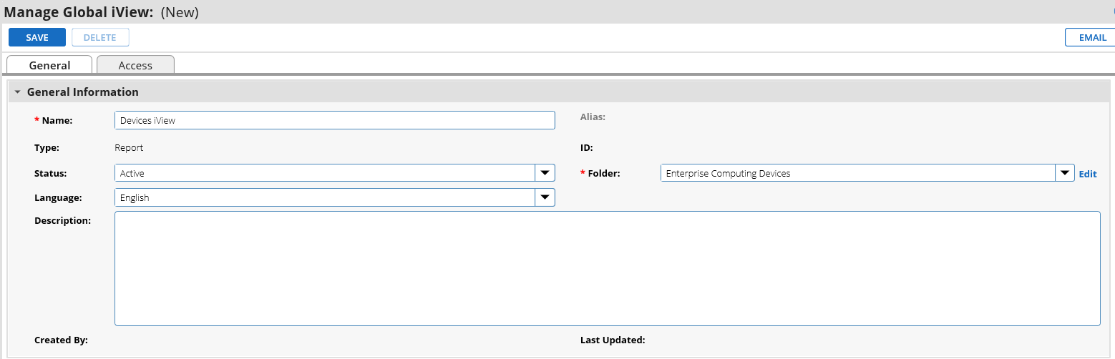The height and width of the screenshot is (359, 1115).
Task: Click the Folder field showing Enterprise Computing Devices
Action: pos(858,173)
